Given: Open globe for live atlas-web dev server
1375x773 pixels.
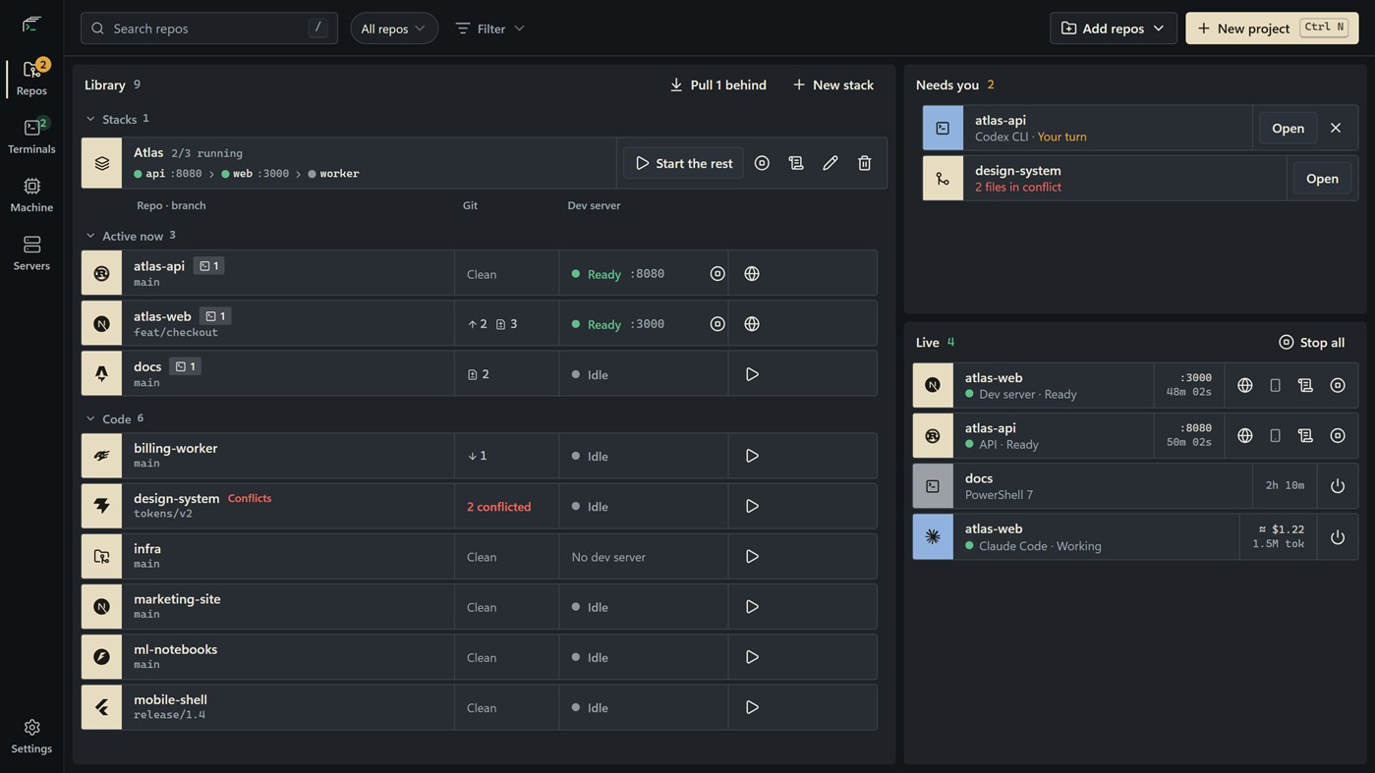Looking at the screenshot, I should (1245, 385).
